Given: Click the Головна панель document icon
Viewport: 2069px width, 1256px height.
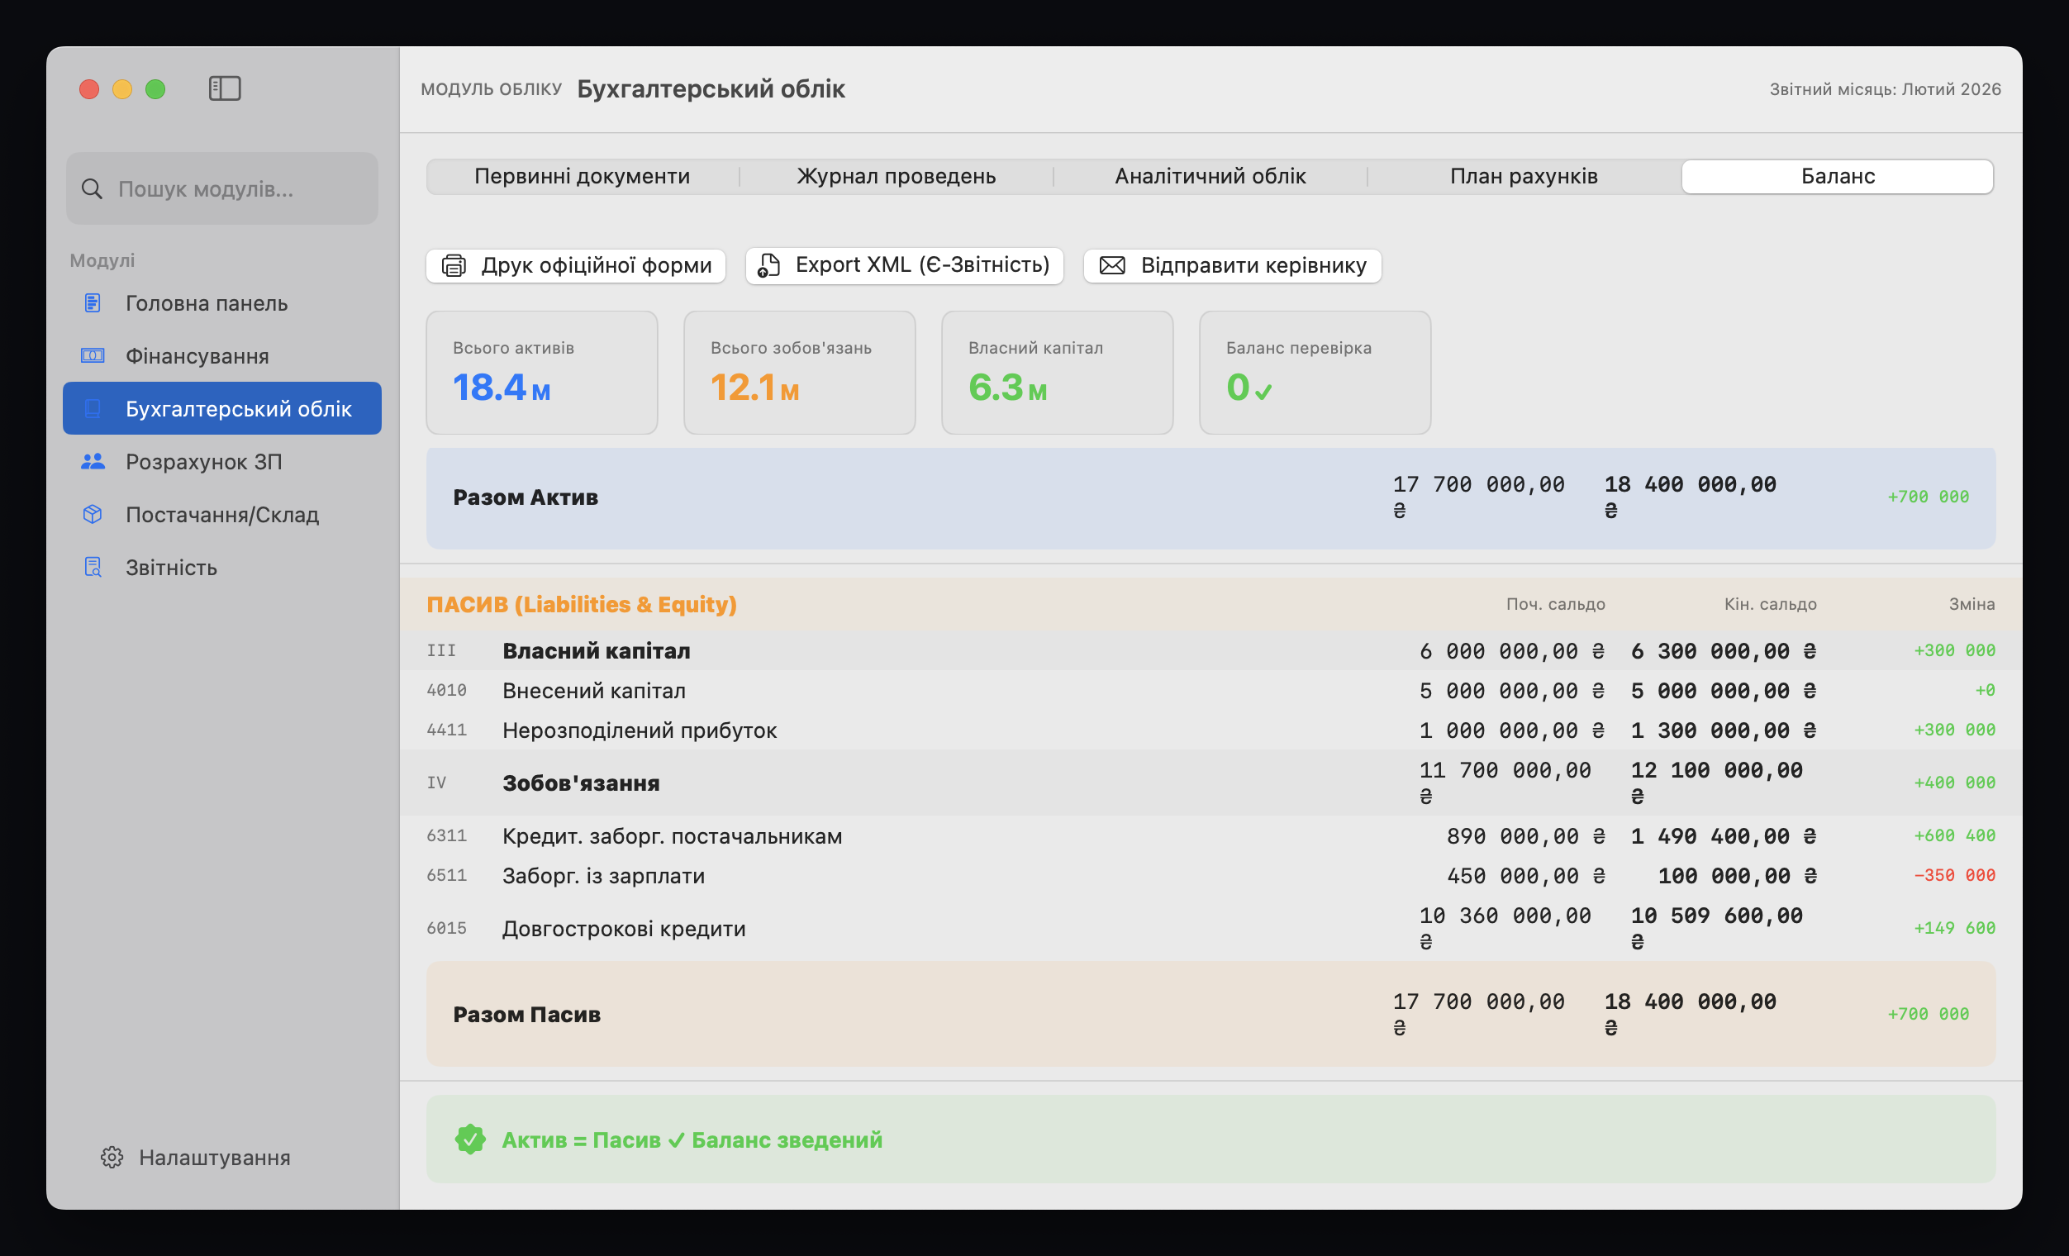Looking at the screenshot, I should coord(93,303).
